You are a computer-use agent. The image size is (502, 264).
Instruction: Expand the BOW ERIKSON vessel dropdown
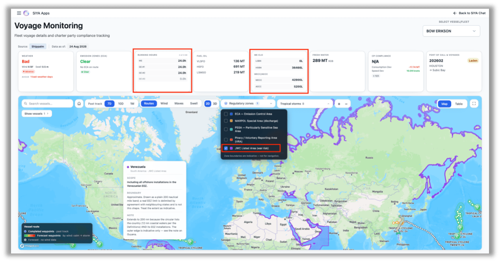451,31
